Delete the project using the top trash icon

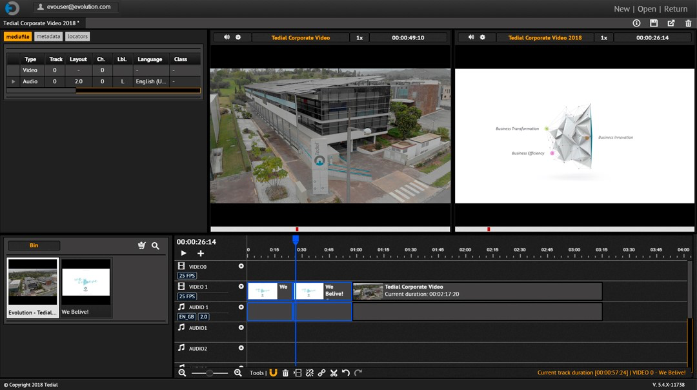coord(688,23)
